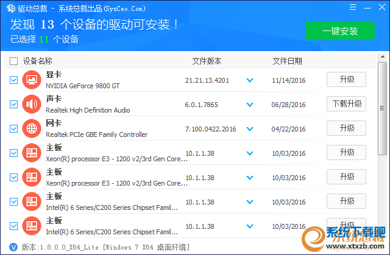This screenshot has width=390, height=255.
Task: Click the 驱动总裁 app logo in title bar
Action: coord(7,9)
